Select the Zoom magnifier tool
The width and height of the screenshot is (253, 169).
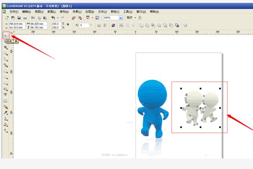[x=5, y=54]
